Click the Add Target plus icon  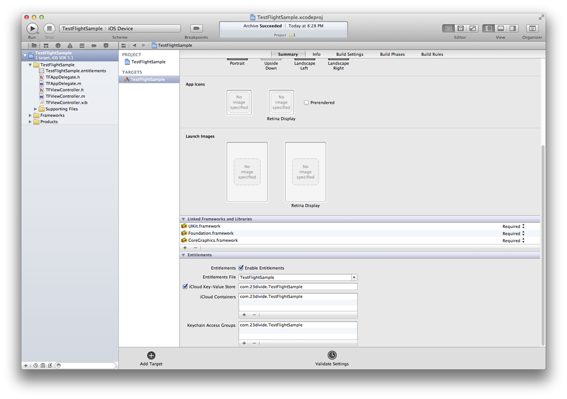pyautogui.click(x=151, y=355)
